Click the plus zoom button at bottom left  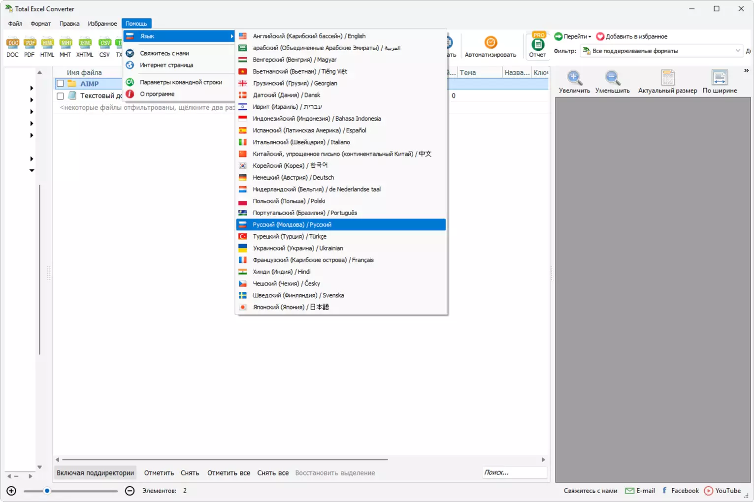[11, 491]
